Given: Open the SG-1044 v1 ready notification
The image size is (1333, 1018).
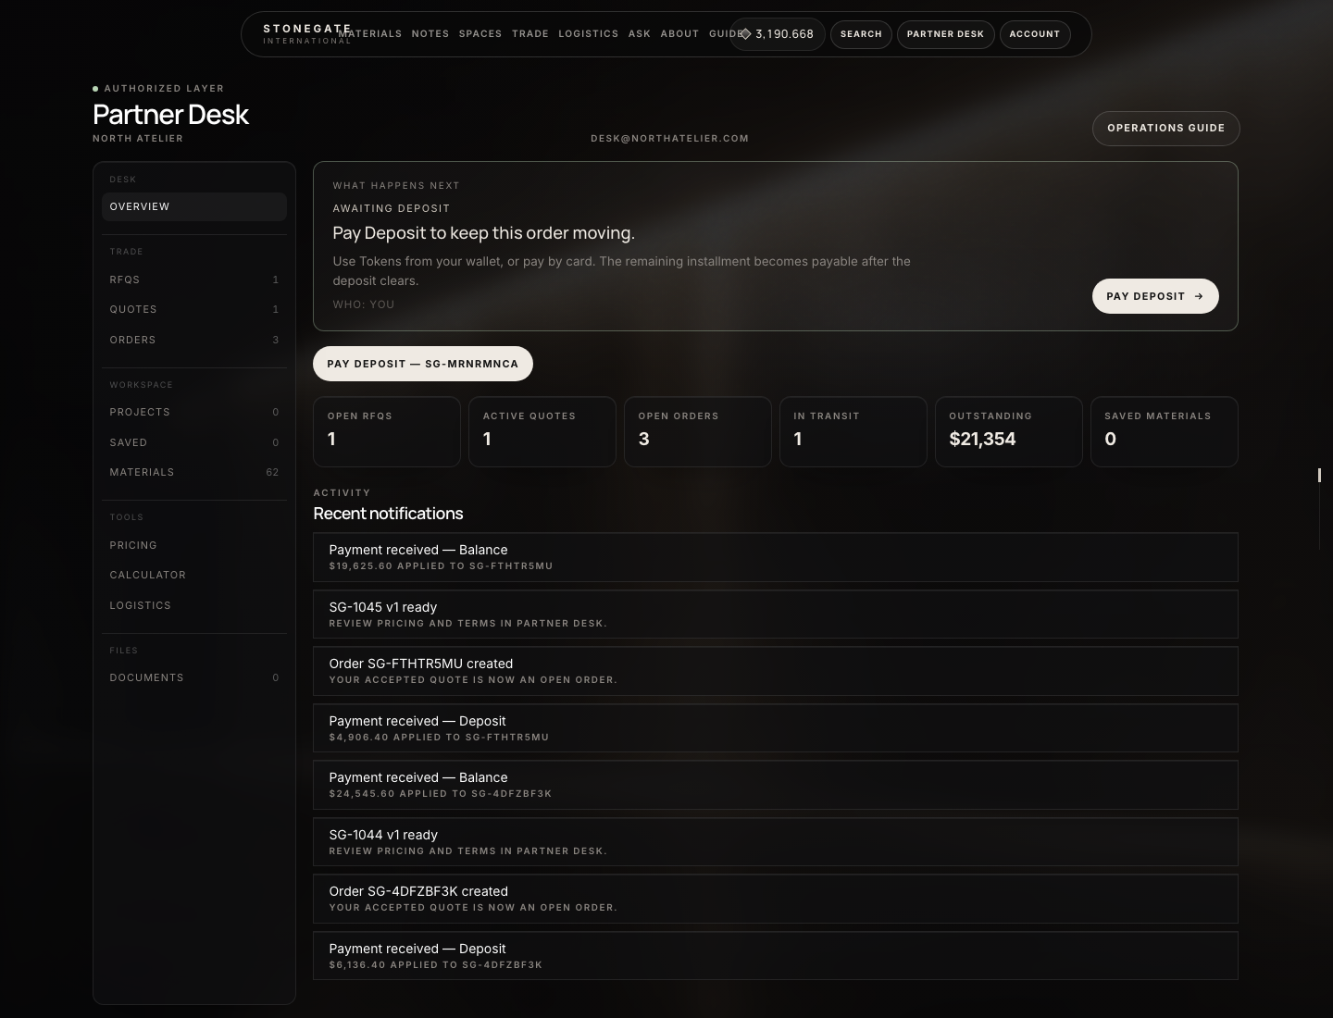Looking at the screenshot, I should tap(776, 842).
